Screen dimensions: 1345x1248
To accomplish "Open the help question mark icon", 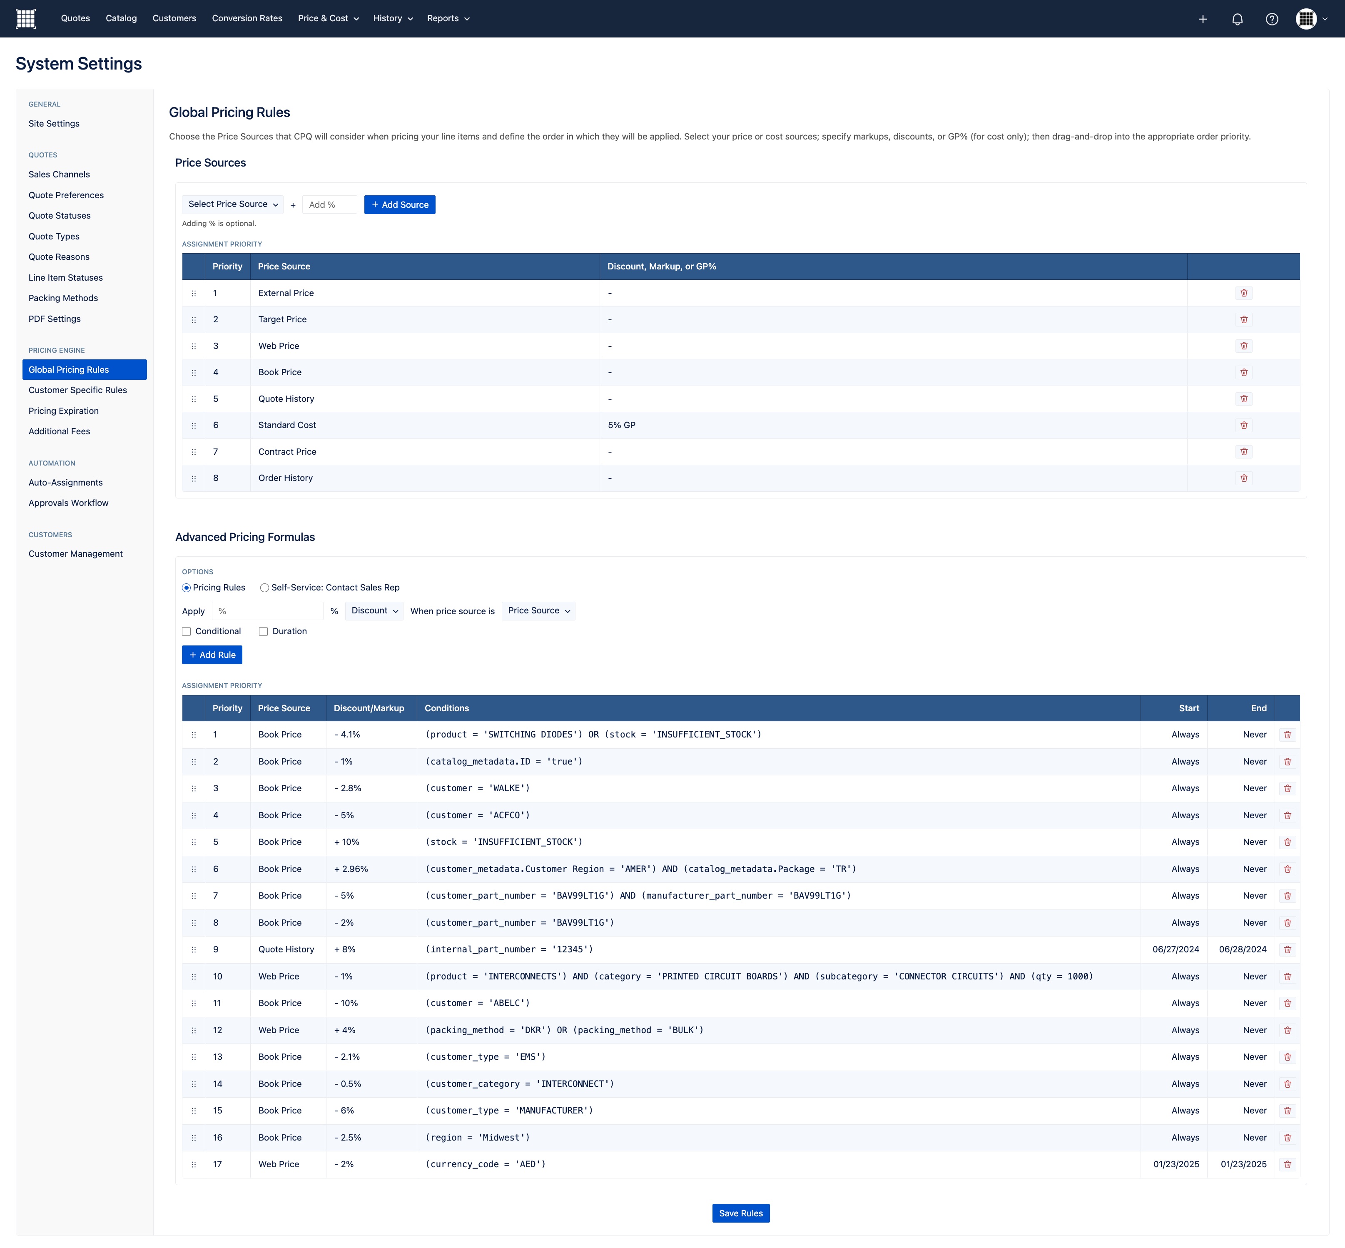I will click(1271, 19).
